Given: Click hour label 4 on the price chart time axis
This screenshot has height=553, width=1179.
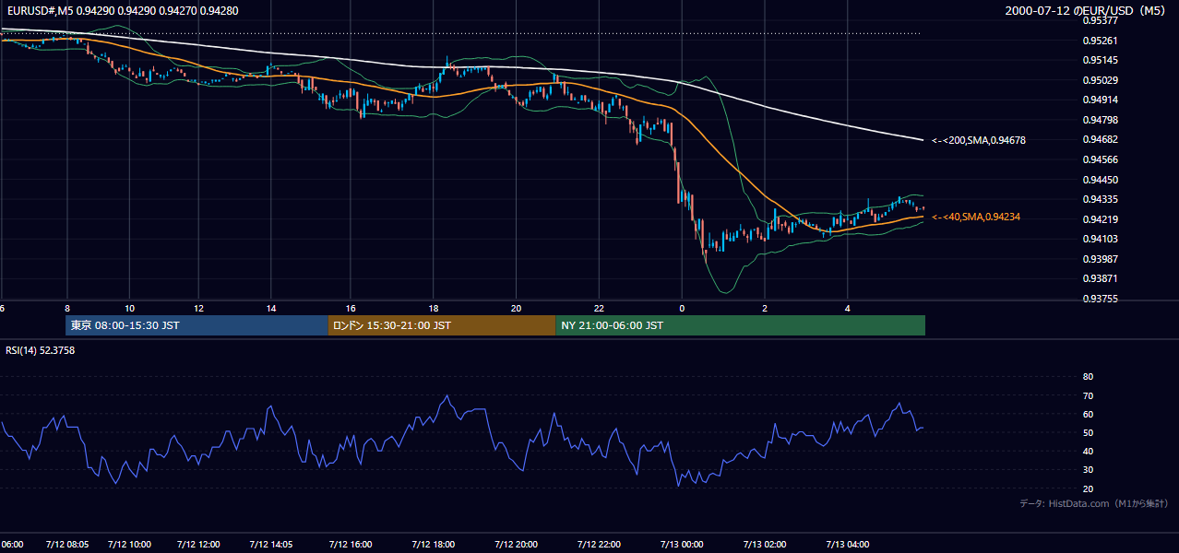Looking at the screenshot, I should pyautogui.click(x=848, y=308).
